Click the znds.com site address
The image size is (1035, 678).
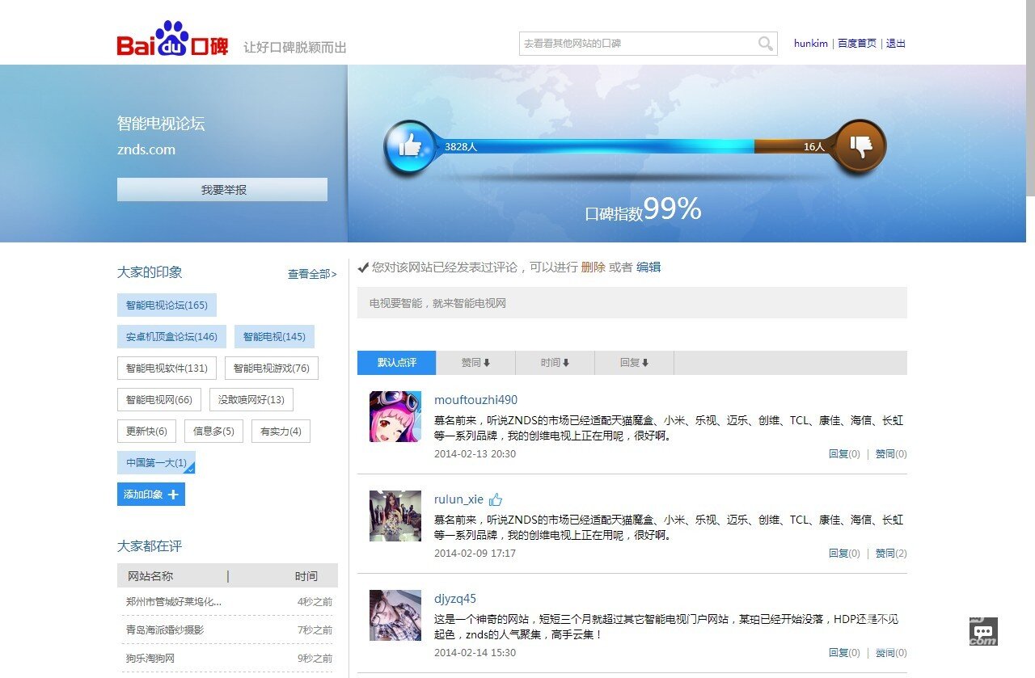146,149
